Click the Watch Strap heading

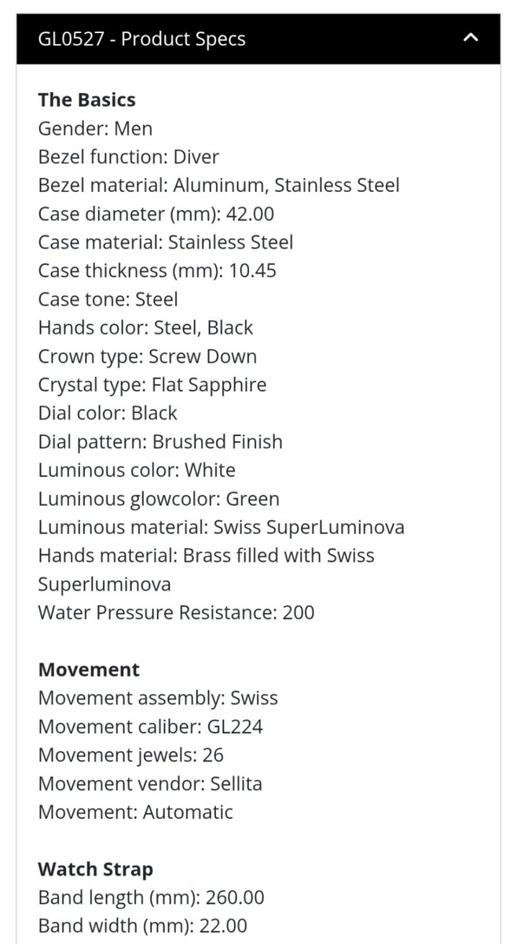tap(95, 869)
